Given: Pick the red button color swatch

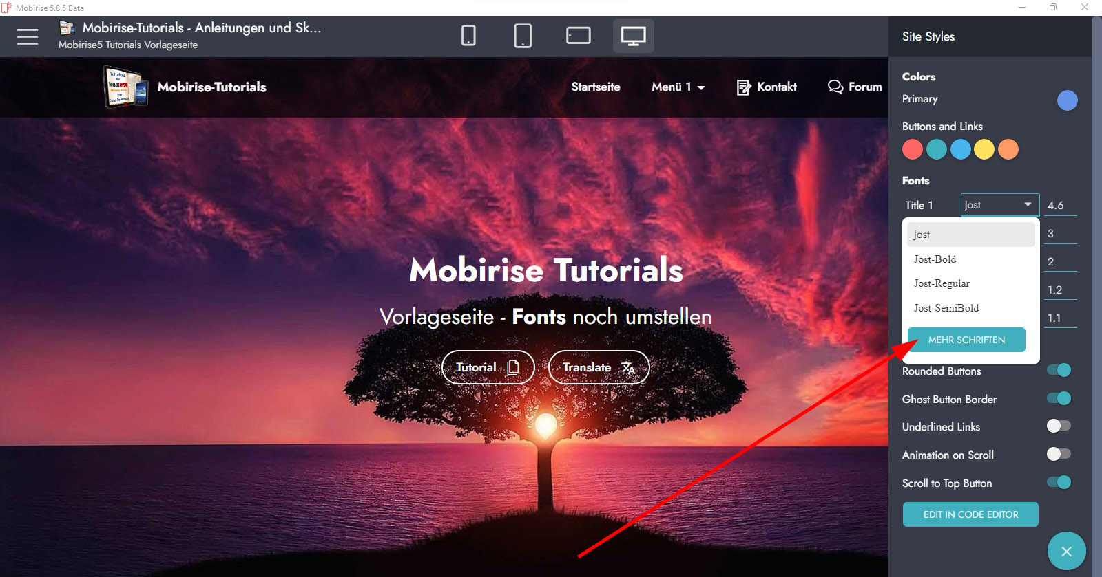Looking at the screenshot, I should pyautogui.click(x=913, y=149).
